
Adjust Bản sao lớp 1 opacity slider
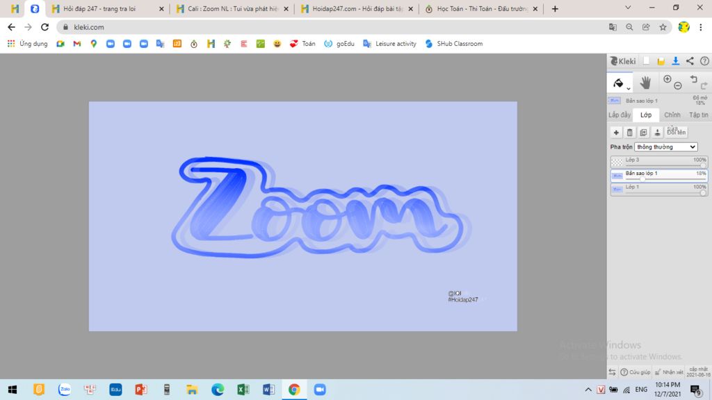(642, 179)
